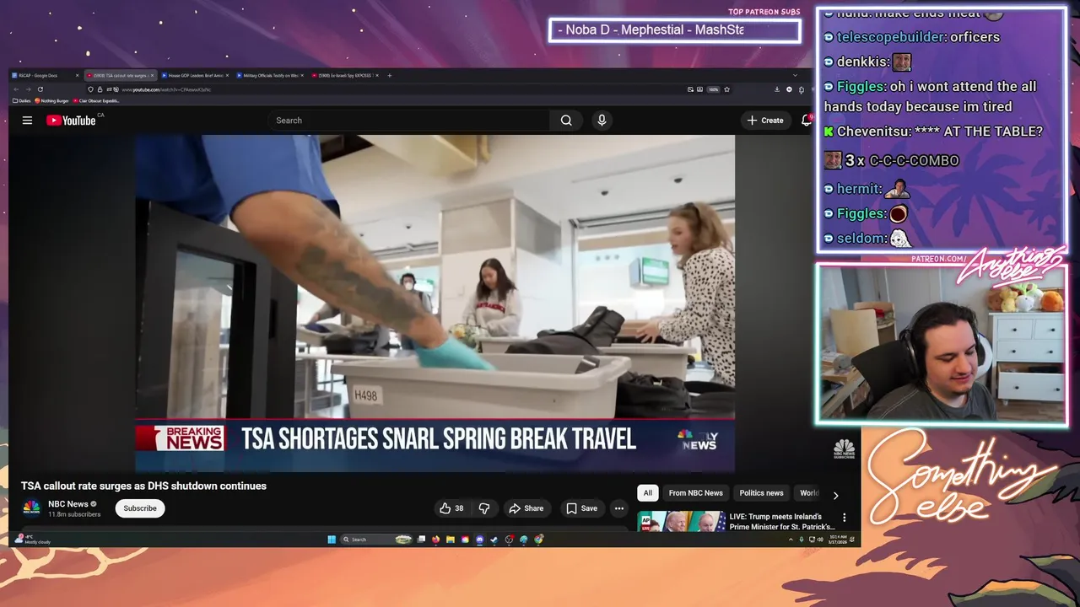This screenshot has height=607, width=1080.
Task: Click the video player showing TSA news
Action: point(435,303)
